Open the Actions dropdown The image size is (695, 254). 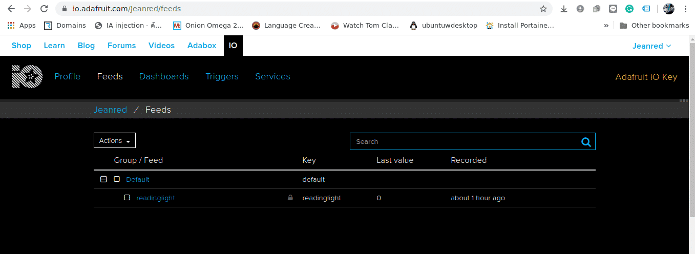[114, 140]
